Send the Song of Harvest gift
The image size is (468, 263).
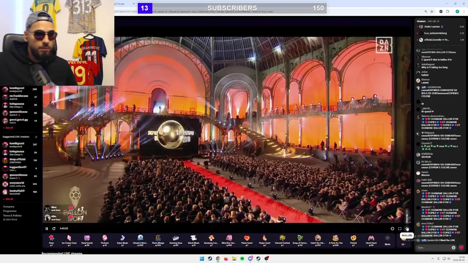click(300, 240)
